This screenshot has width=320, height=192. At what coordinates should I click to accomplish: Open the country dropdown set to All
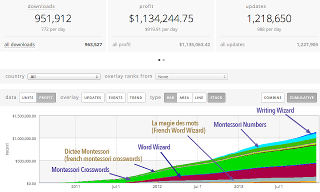click(64, 76)
